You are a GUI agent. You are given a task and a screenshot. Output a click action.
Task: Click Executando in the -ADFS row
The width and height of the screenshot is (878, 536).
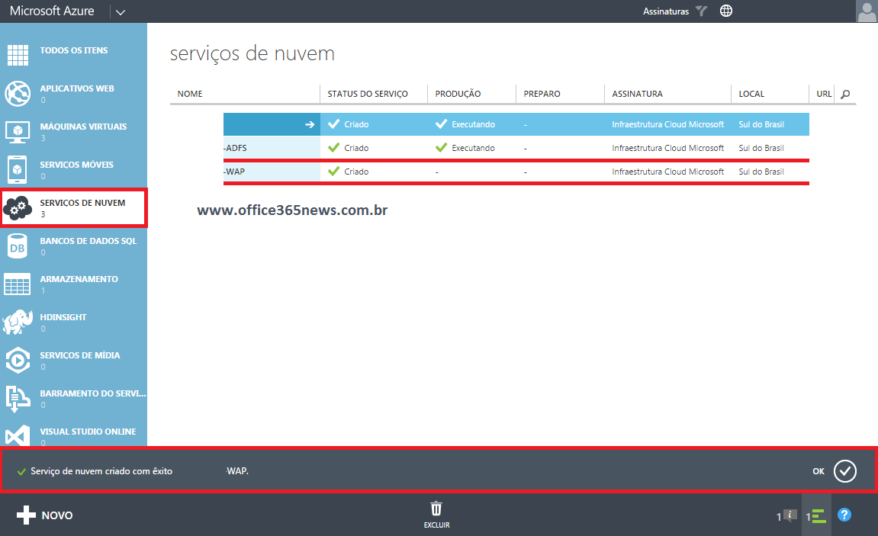pyautogui.click(x=473, y=148)
